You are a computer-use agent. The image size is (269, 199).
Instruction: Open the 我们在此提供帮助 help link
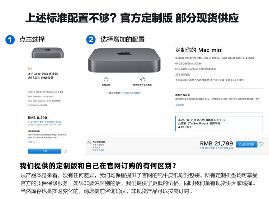point(132,93)
